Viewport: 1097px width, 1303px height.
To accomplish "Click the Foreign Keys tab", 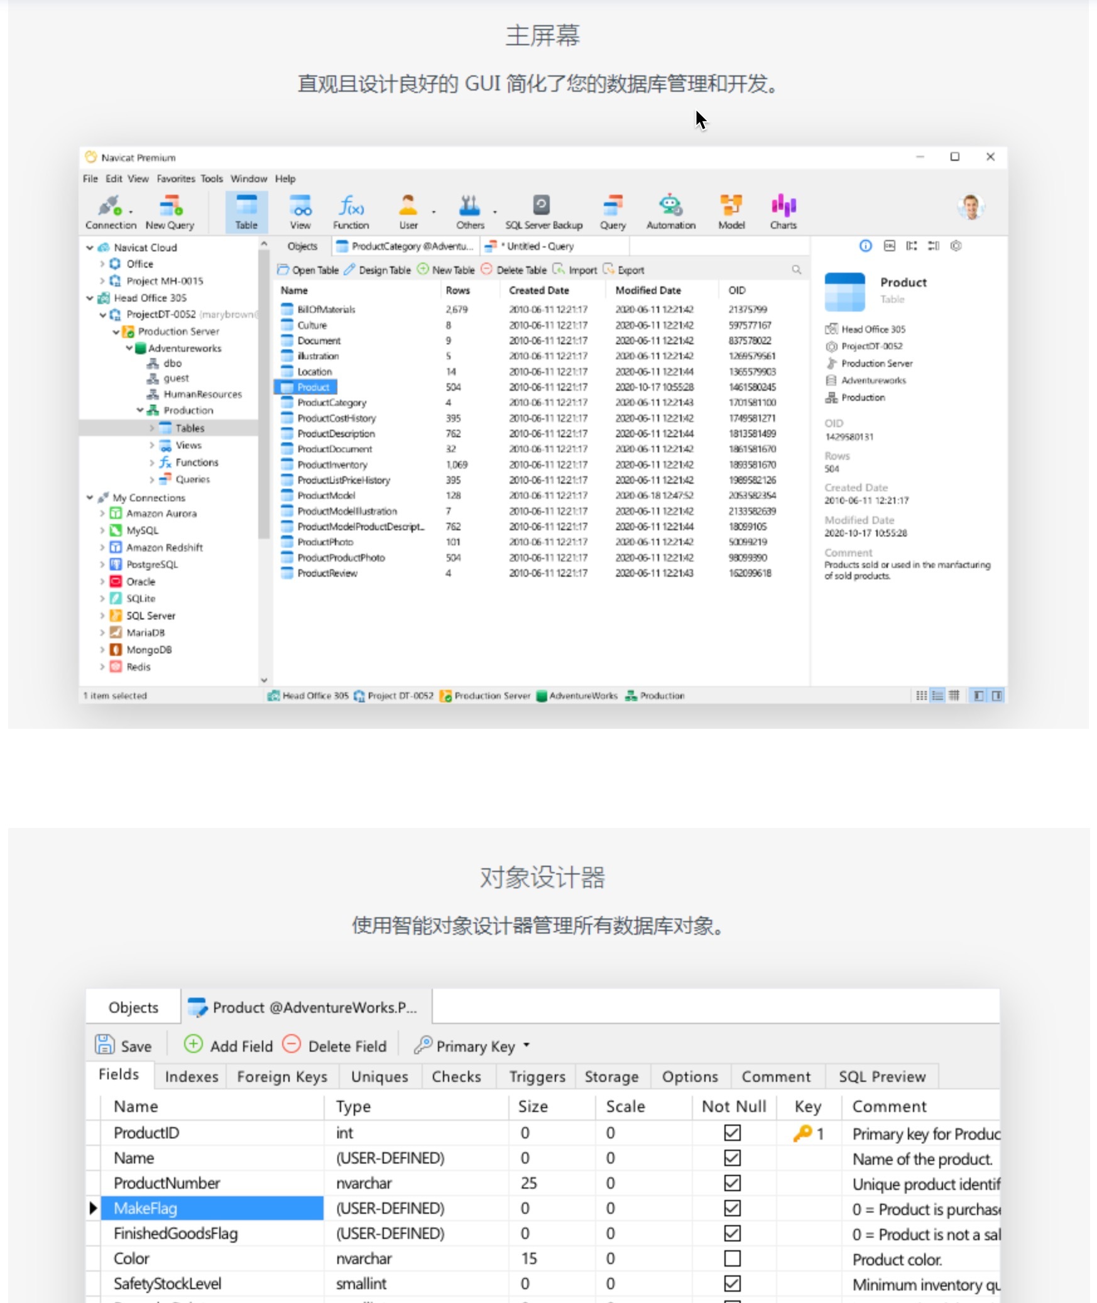I will 282,1077.
